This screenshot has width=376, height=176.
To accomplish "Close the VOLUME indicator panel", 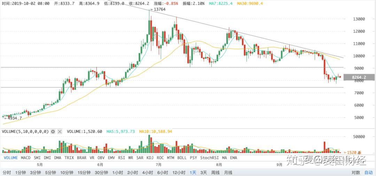I will (60, 131).
